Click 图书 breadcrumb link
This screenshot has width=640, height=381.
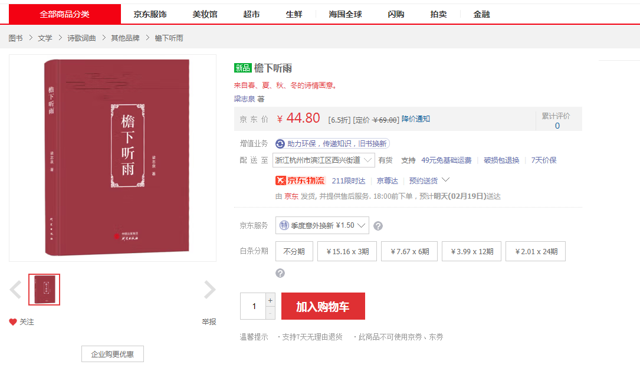click(x=15, y=38)
